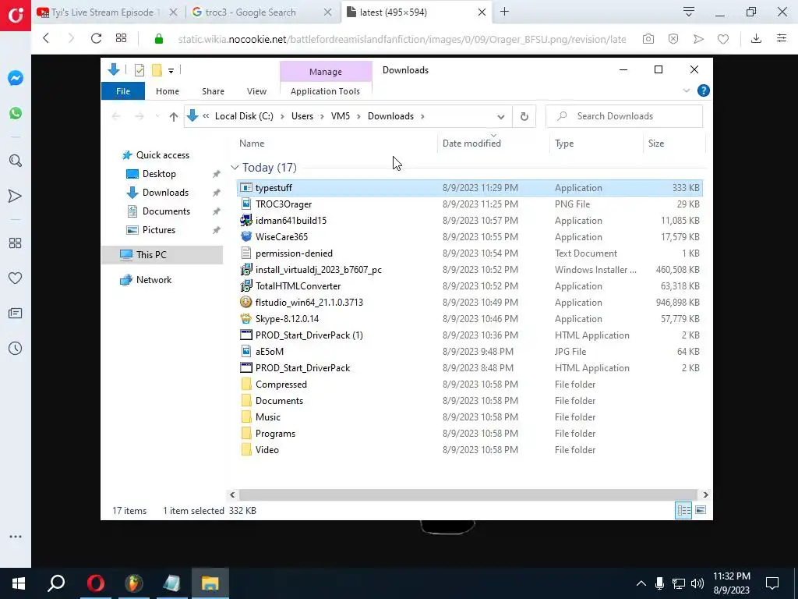
Task: Collapse the Today (17) group
Action: coord(235,168)
